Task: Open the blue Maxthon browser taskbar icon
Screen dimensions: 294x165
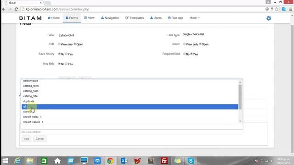Action: (97, 161)
